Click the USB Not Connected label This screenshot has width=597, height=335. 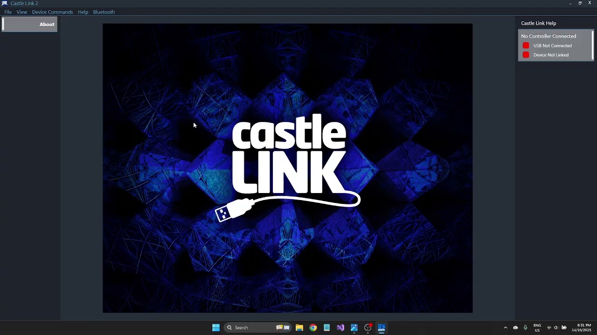point(553,46)
